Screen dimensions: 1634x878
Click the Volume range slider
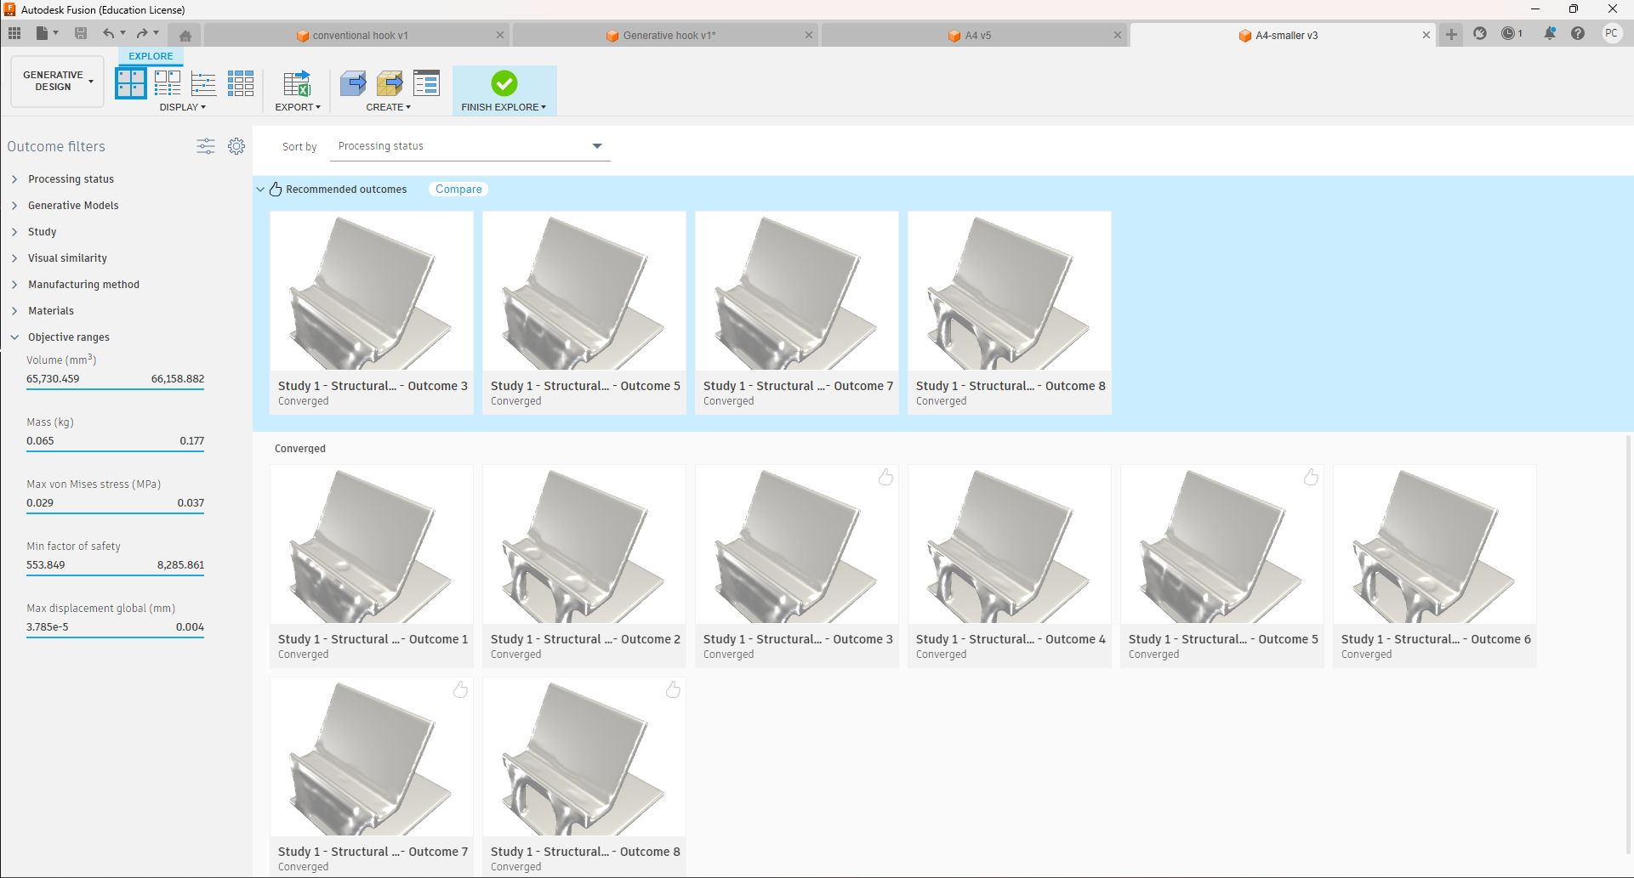pos(115,389)
